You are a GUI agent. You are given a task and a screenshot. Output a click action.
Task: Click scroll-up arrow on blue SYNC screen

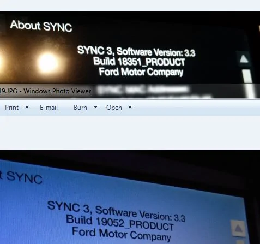(x=238, y=228)
